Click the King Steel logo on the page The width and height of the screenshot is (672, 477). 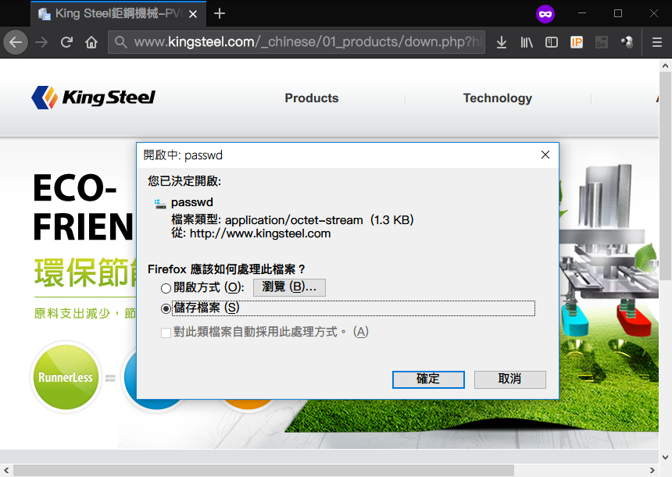(93, 98)
